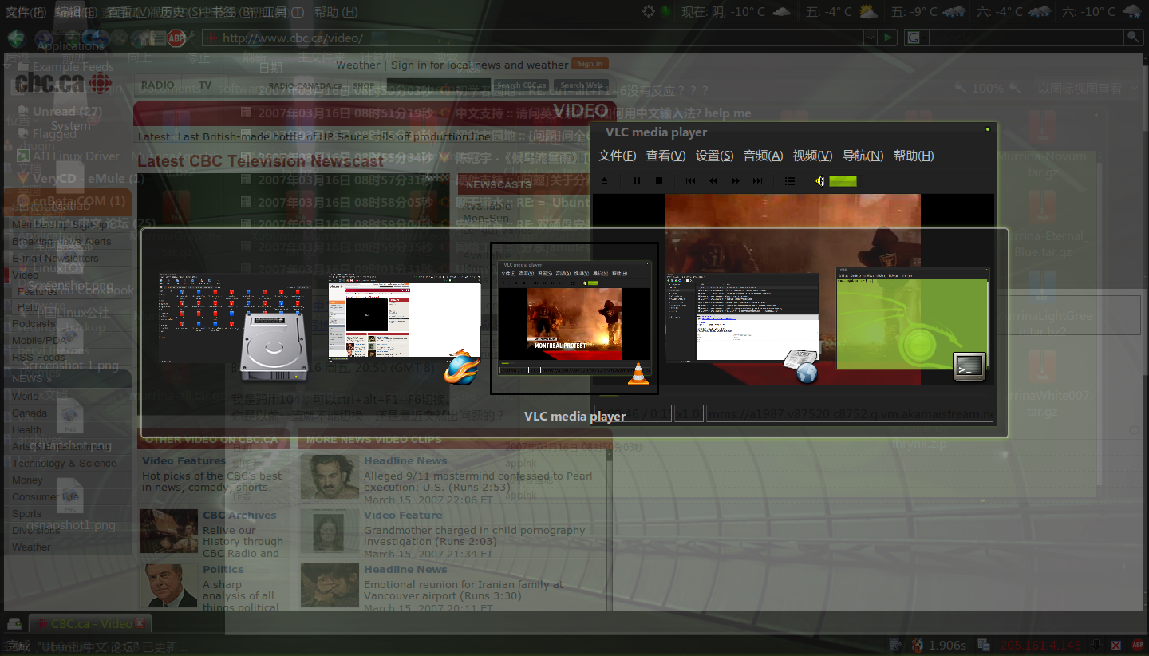The height and width of the screenshot is (656, 1149).
Task: Click the Search Web button
Action: 581,85
